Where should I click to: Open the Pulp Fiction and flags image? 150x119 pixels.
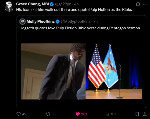(x=81, y=71)
